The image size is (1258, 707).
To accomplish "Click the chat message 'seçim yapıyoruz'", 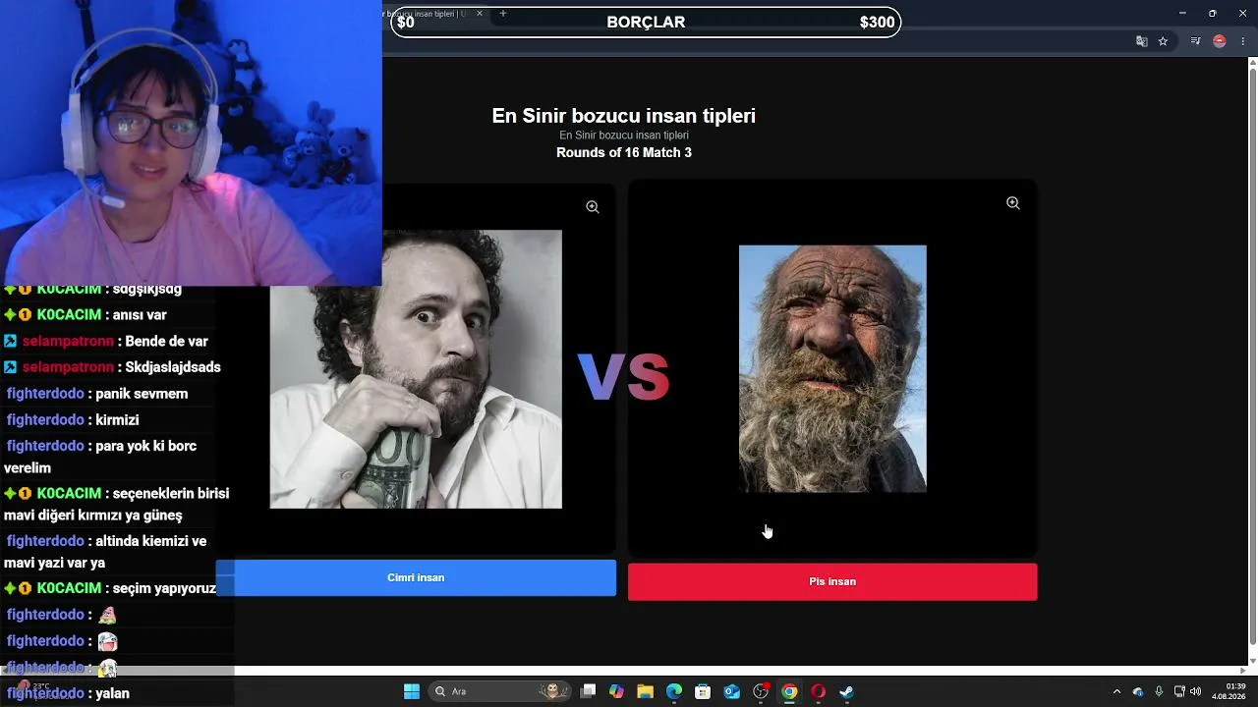I will pyautogui.click(x=164, y=588).
